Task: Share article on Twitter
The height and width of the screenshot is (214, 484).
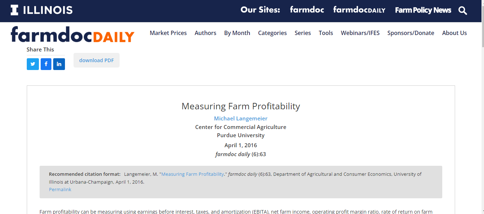Action: (x=33, y=64)
